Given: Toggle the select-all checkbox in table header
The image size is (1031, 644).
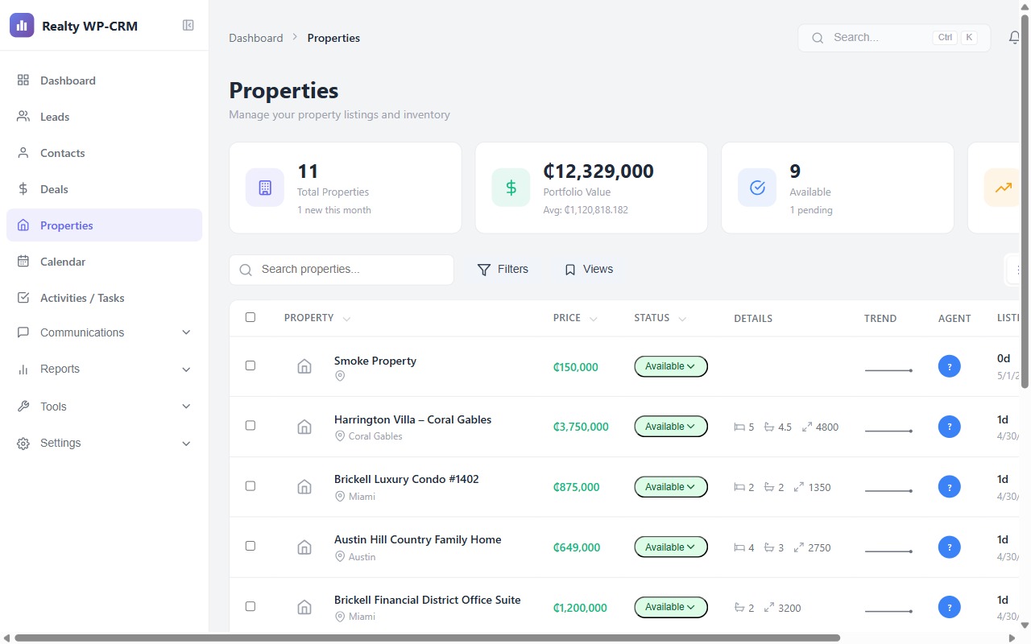Looking at the screenshot, I should coord(251,317).
